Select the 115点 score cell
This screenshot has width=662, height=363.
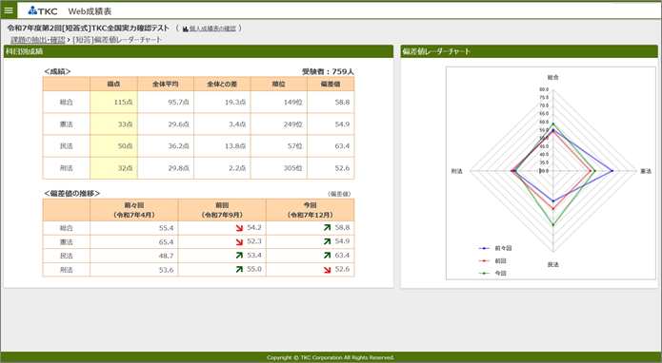pyautogui.click(x=113, y=102)
